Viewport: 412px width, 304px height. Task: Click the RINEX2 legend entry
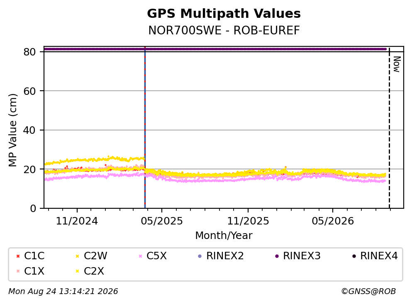click(221, 256)
